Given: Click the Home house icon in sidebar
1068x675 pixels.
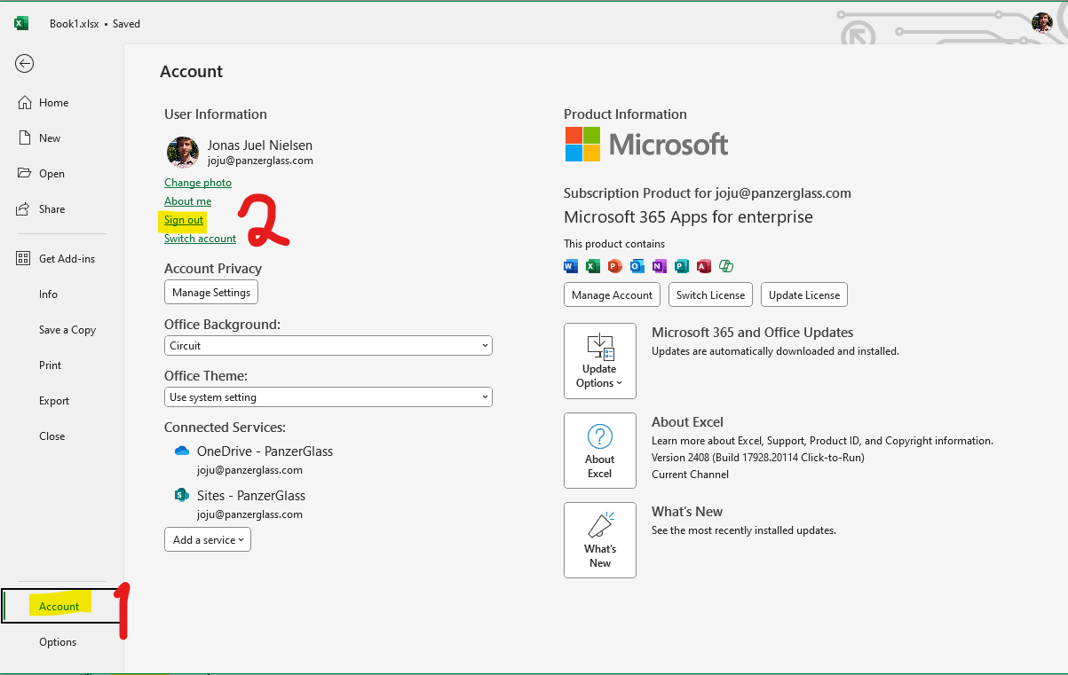Looking at the screenshot, I should (x=25, y=103).
